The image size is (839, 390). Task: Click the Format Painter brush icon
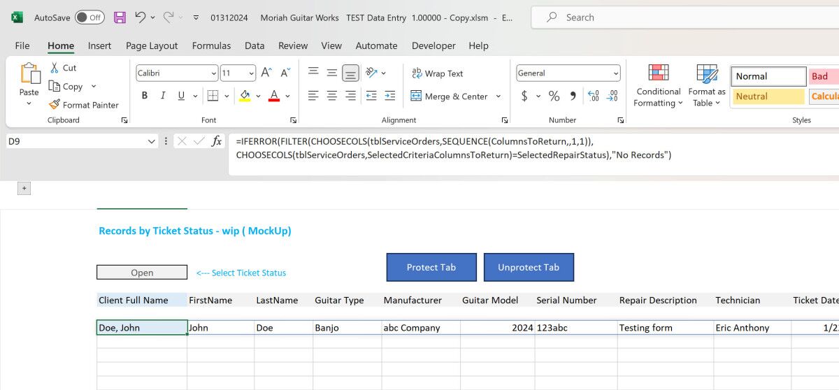pos(55,105)
